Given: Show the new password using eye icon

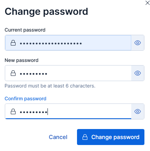Looking at the screenshot, I should point(138,73).
